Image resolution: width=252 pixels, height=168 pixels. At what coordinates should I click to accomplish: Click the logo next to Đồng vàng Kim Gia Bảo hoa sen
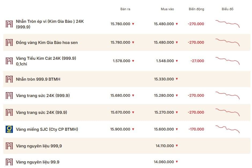click(9, 42)
